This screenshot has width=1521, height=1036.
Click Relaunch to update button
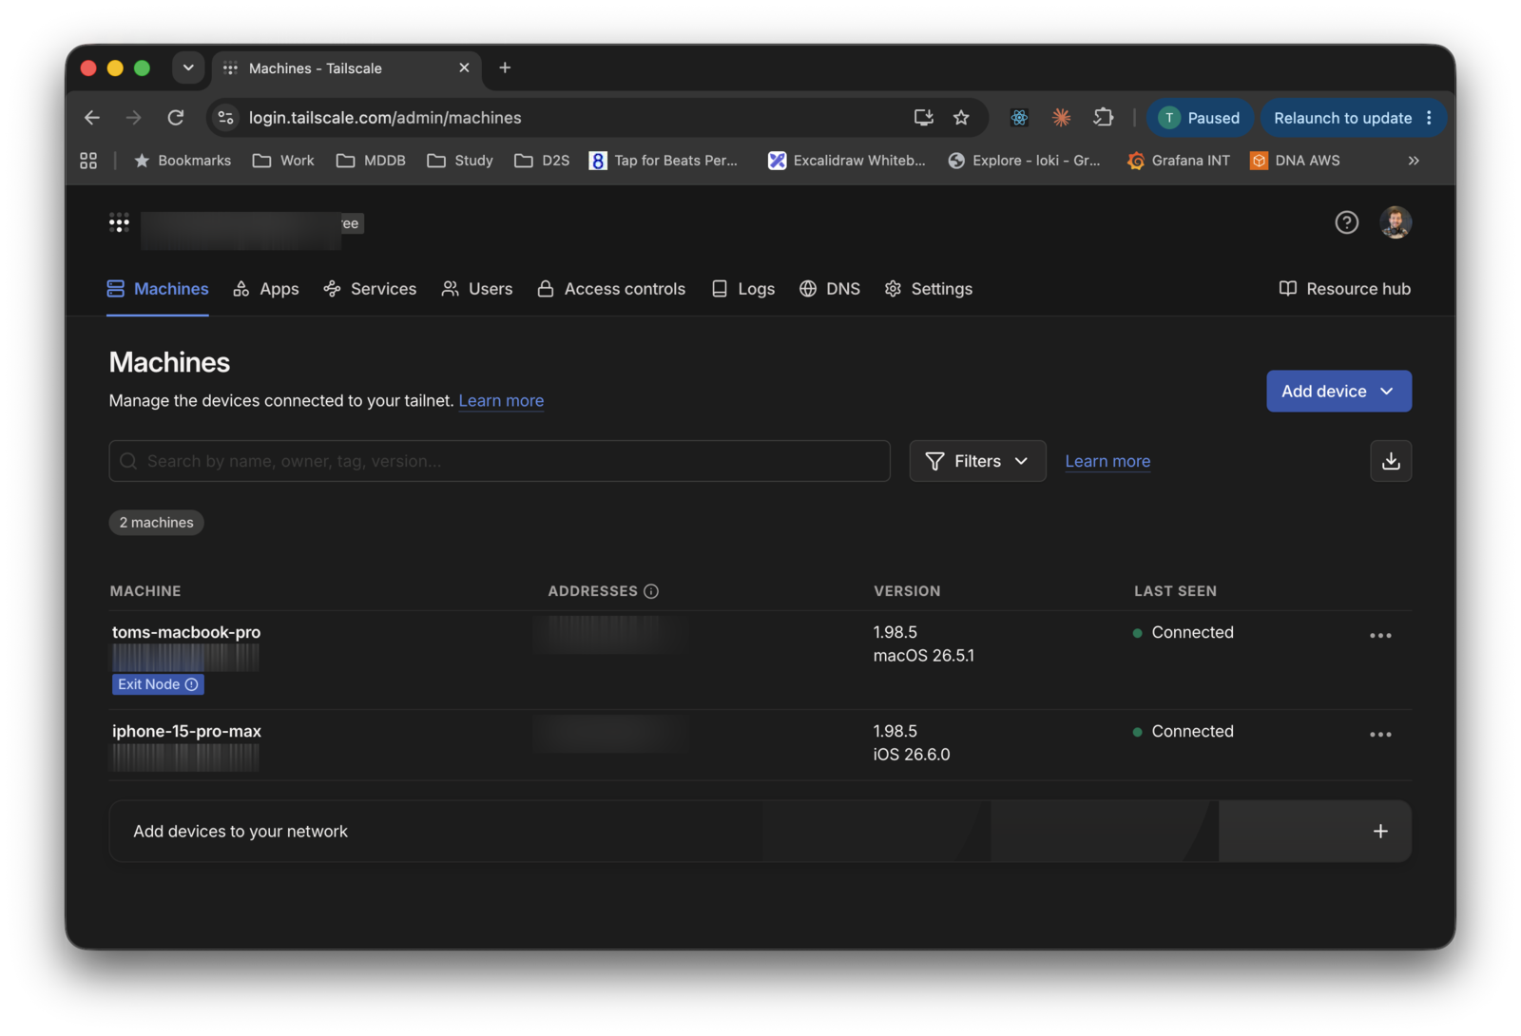pyautogui.click(x=1342, y=118)
